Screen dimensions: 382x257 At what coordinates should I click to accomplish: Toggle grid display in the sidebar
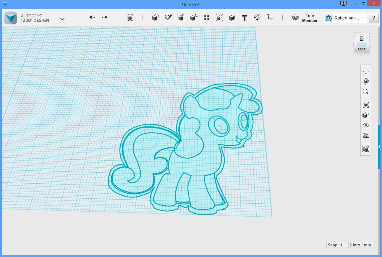coord(365,135)
